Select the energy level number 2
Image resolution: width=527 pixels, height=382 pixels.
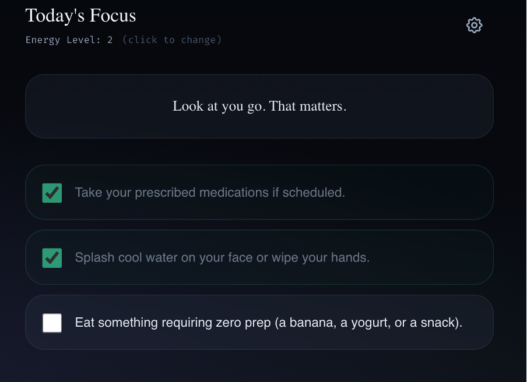[110, 40]
